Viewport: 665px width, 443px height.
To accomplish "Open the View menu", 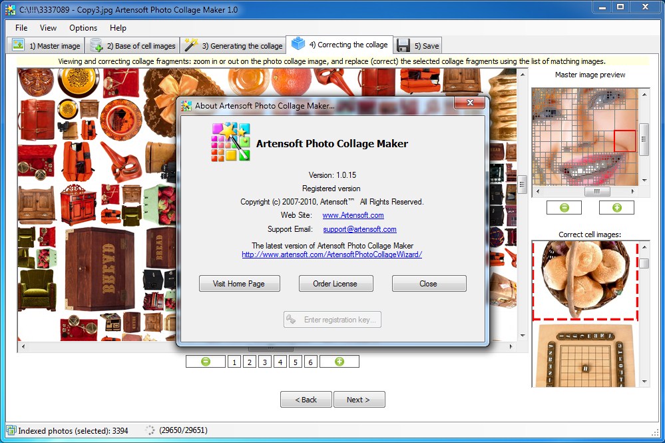I will pyautogui.click(x=48, y=28).
